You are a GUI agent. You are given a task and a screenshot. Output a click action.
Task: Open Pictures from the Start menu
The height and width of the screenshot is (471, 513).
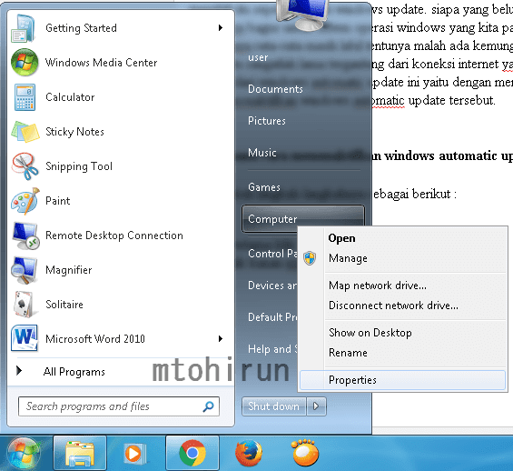pos(267,121)
